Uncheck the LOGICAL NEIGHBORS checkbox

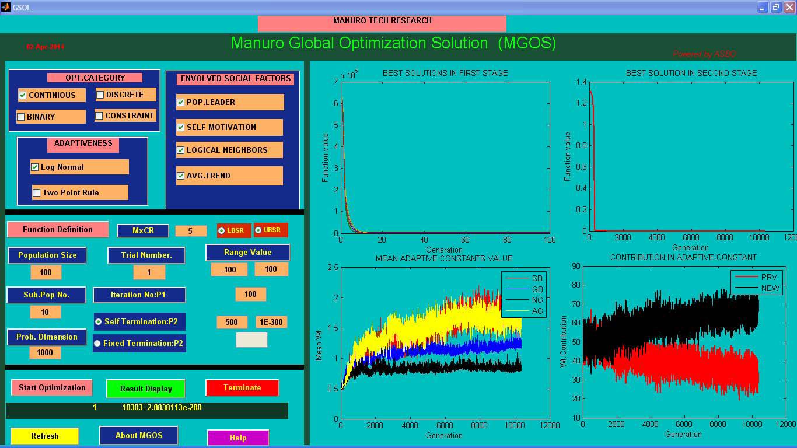pos(180,150)
